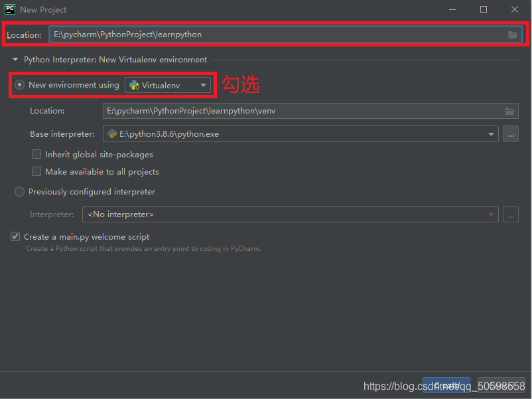Viewport: 532px width, 399px height.
Task: Focus the venv Location path field
Action: click(310, 111)
